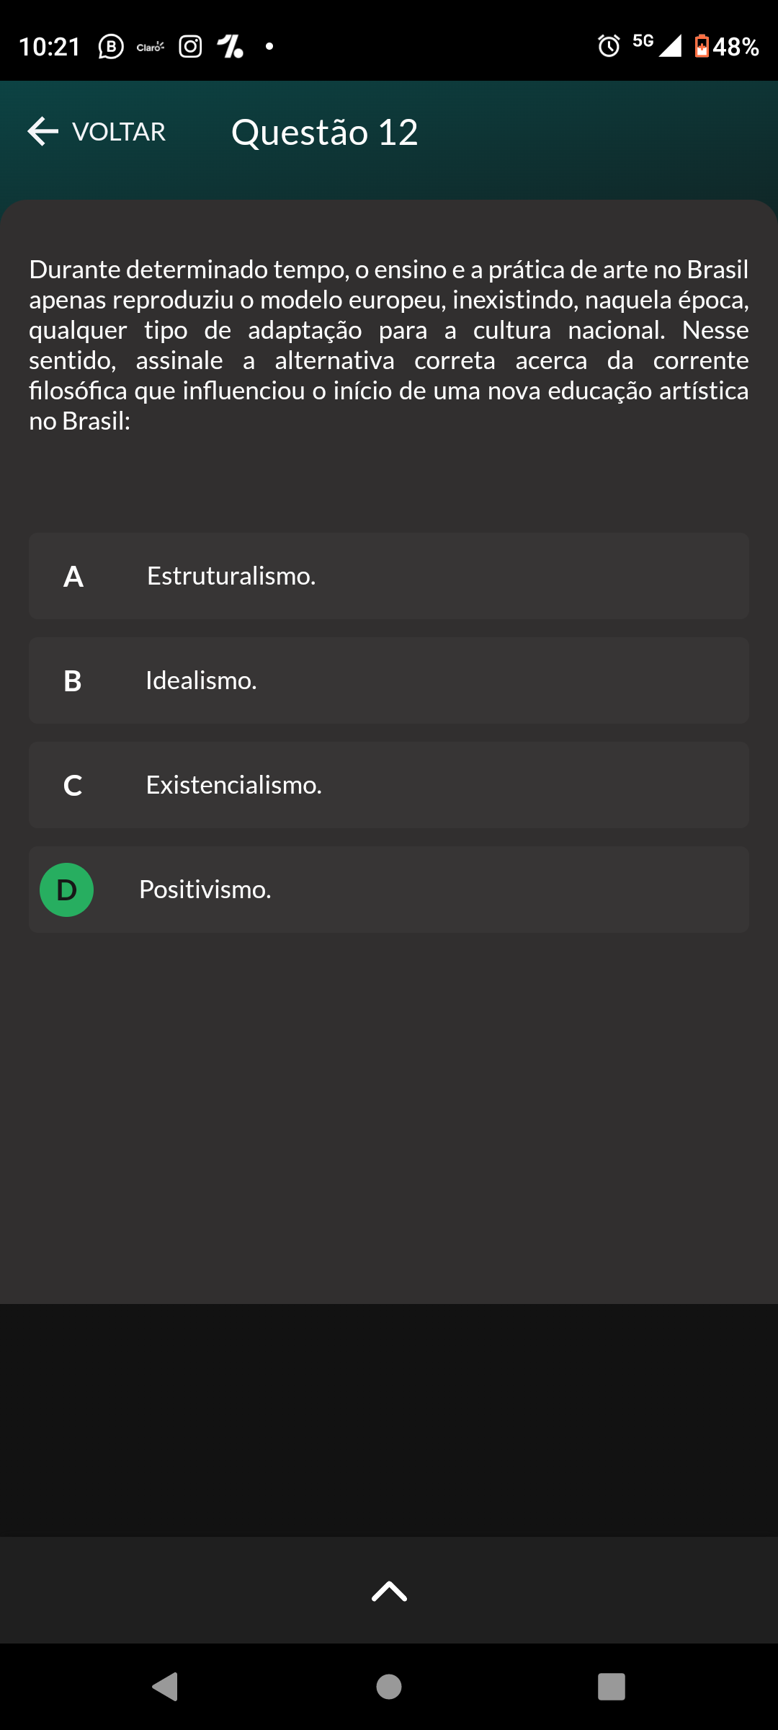Select answer letter C

(x=73, y=786)
